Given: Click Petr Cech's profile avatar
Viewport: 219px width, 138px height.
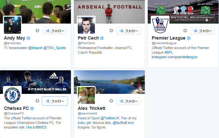Looking at the screenshot, I should 86,25.
